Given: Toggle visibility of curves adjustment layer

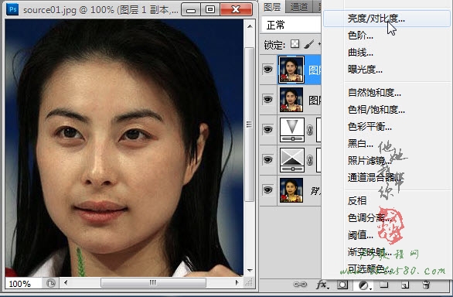Looking at the screenshot, I should 267,159.
